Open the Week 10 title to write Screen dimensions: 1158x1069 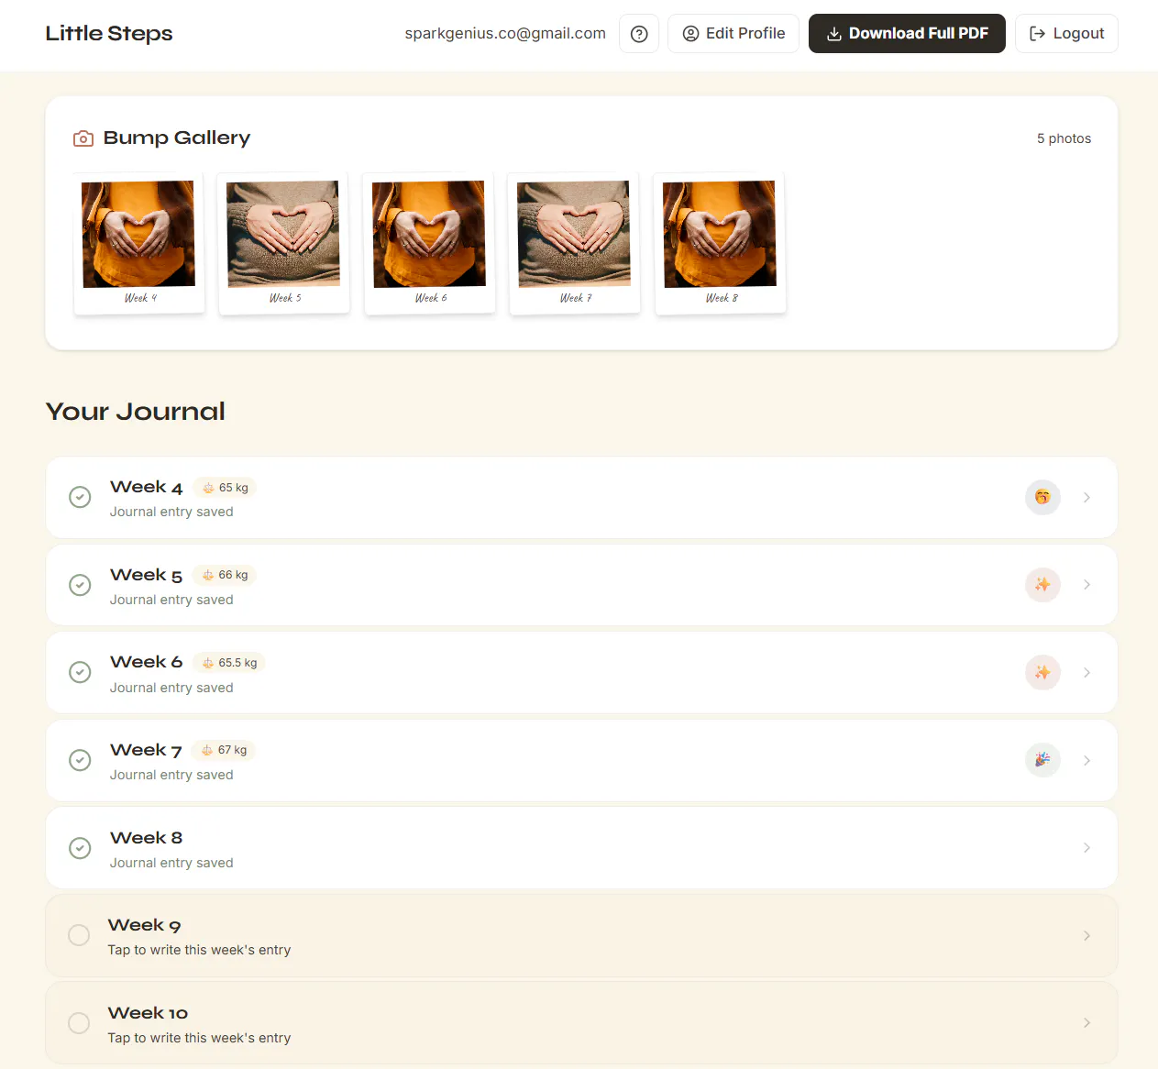coord(148,1013)
